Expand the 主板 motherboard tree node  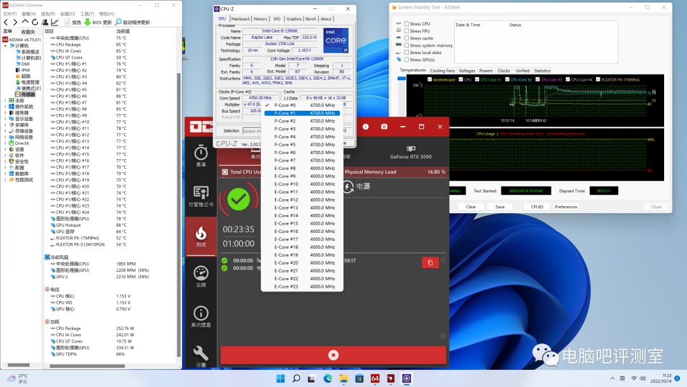point(5,101)
